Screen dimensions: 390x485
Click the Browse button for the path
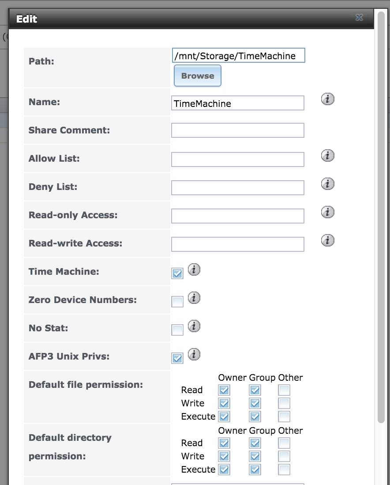click(198, 76)
